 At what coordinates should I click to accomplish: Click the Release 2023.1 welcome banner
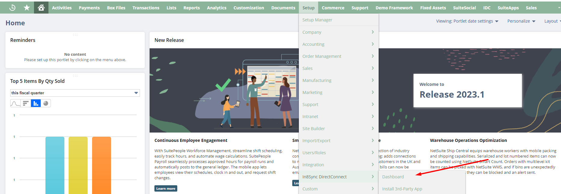[x=467, y=90]
